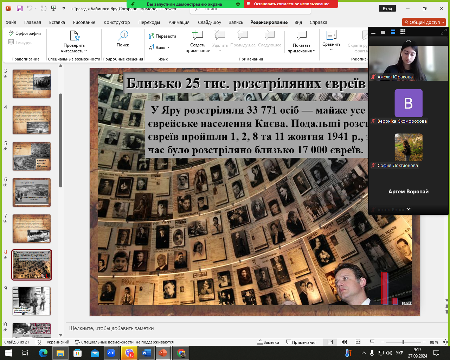Open the Customize Quick Access Toolbar dropdown
Viewport: 450px width, 360px height.
pyautogui.click(x=64, y=8)
